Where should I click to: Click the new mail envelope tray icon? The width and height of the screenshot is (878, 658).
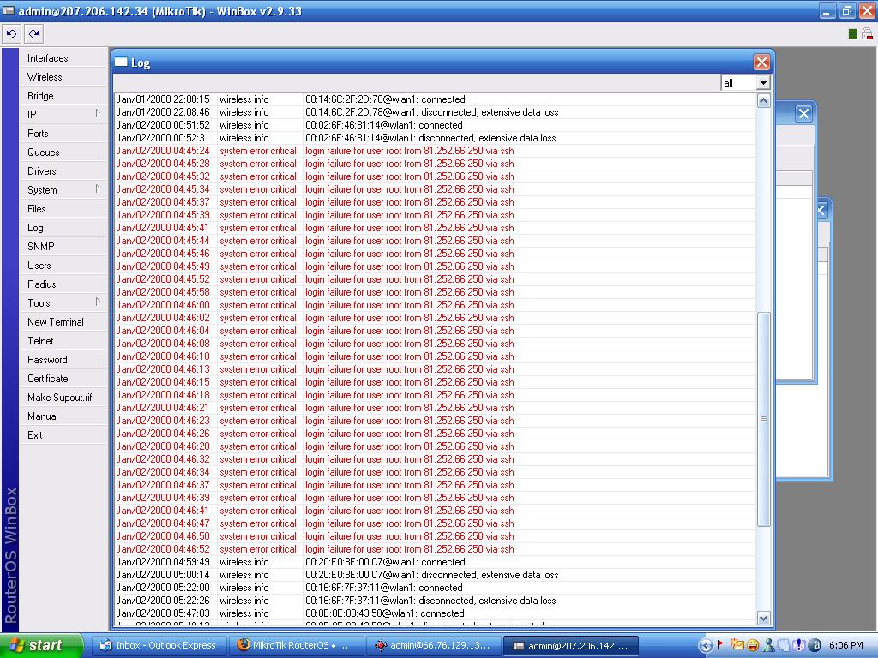coord(737,645)
